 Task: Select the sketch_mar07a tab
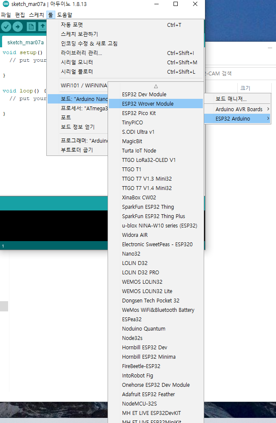pyautogui.click(x=26, y=43)
